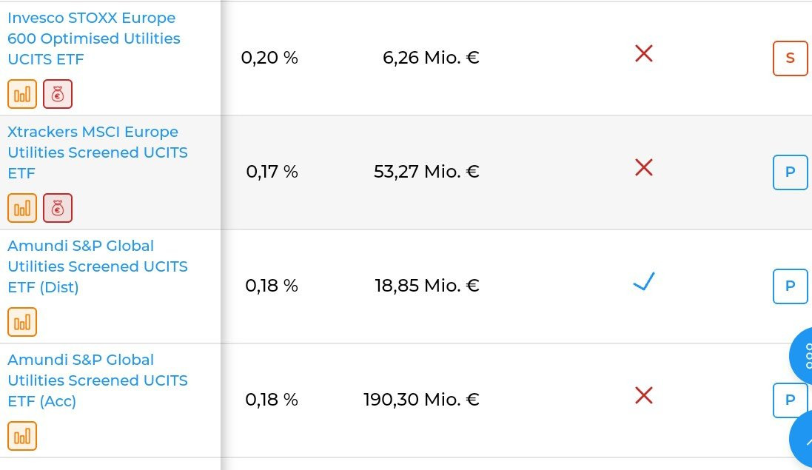Click the orange S badge in the Invesco row
Image resolution: width=812 pixels, height=470 pixels.
point(790,58)
